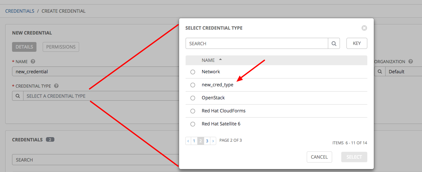Screen dimensions: 422x172
Task: Select the new_cred_type radio button
Action: point(193,85)
